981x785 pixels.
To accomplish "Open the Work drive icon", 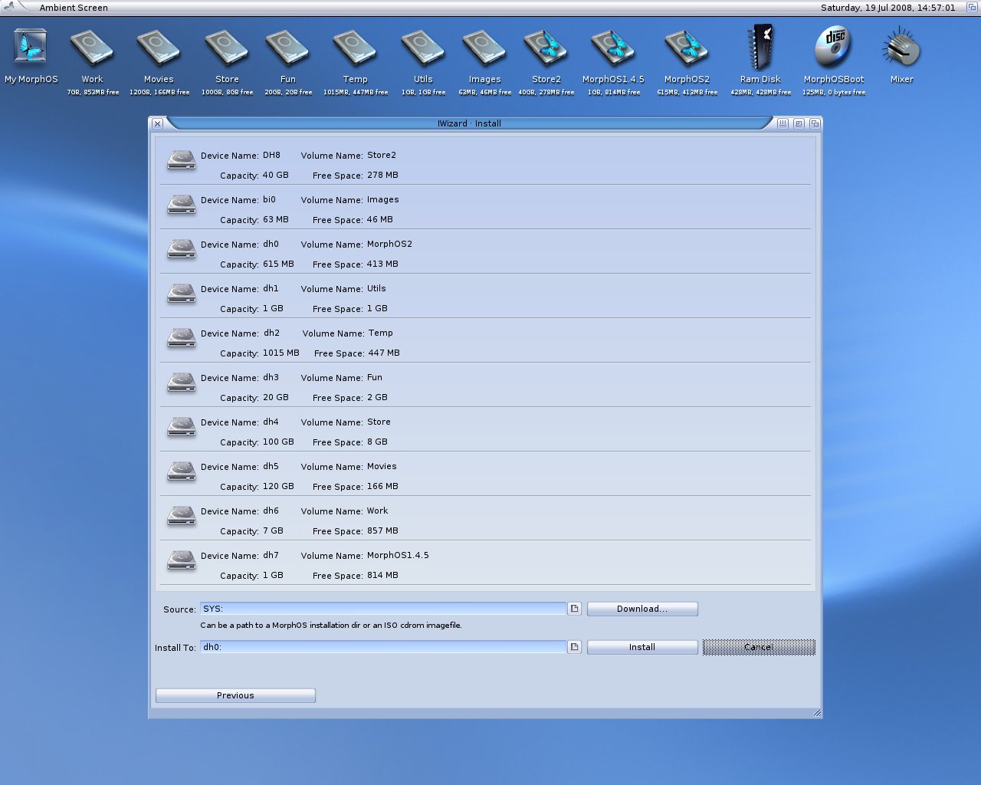I will [92, 48].
